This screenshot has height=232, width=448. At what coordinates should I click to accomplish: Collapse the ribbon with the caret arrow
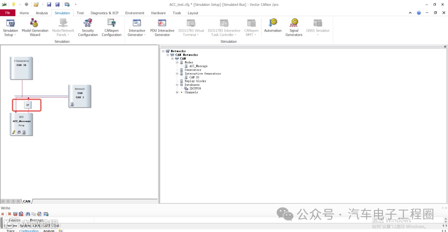point(410,13)
